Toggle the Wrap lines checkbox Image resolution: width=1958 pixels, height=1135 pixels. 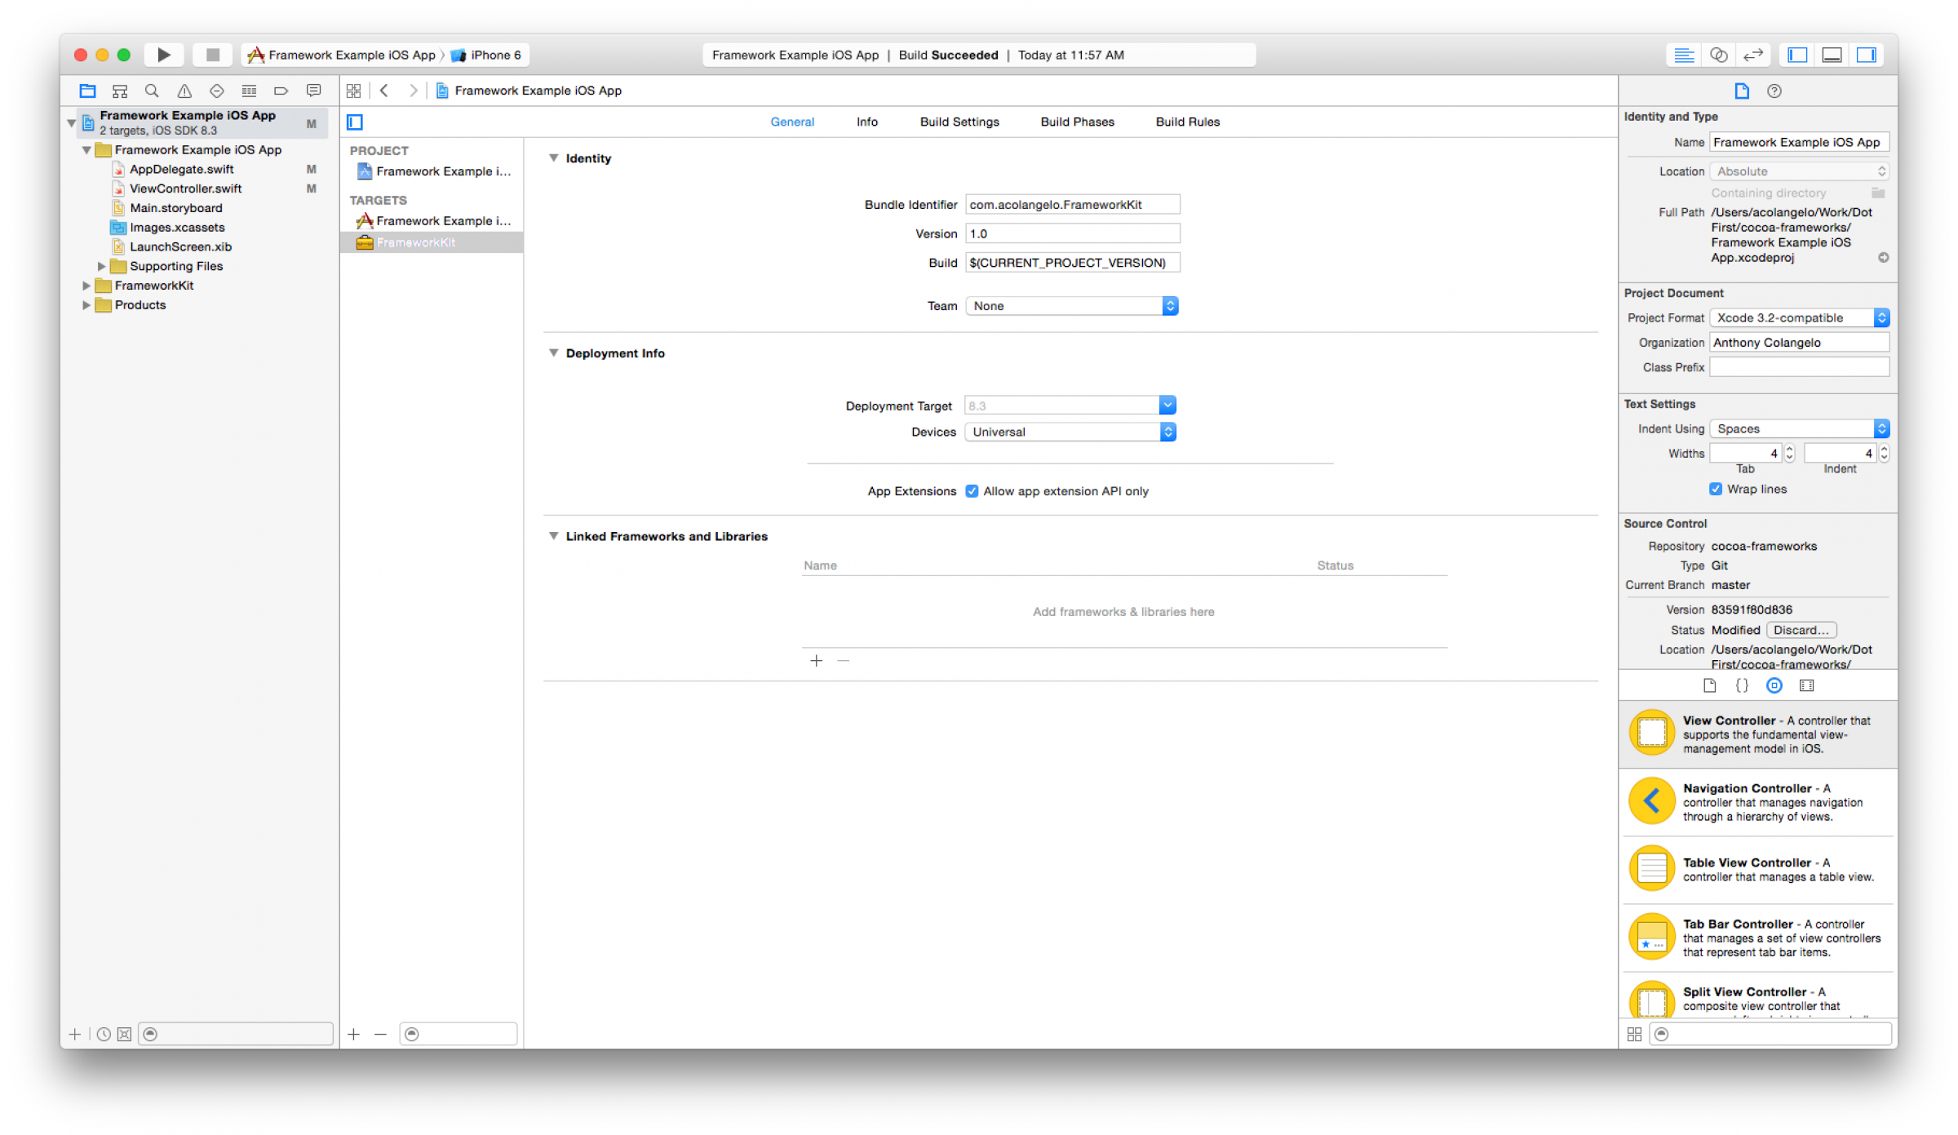point(1716,489)
